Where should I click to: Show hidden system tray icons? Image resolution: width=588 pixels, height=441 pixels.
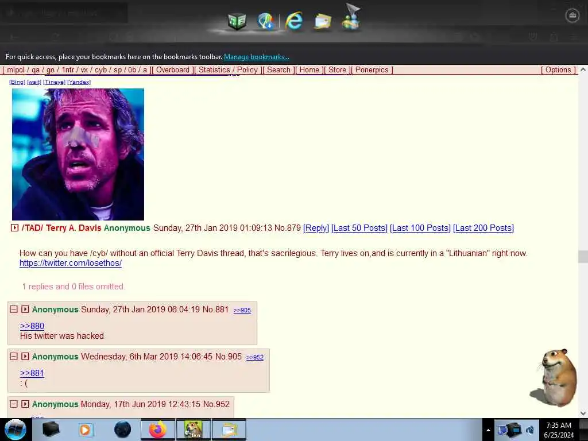(488, 430)
